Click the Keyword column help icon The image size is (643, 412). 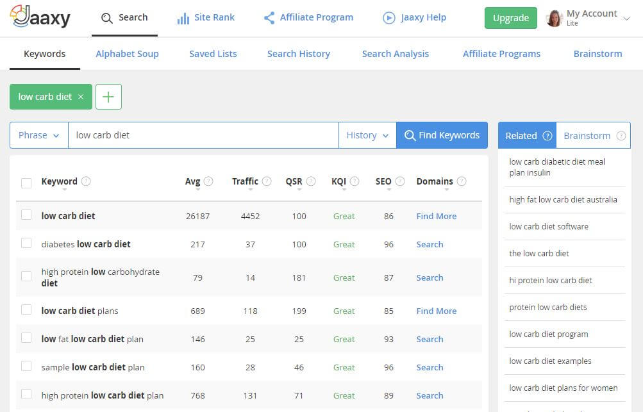click(86, 181)
